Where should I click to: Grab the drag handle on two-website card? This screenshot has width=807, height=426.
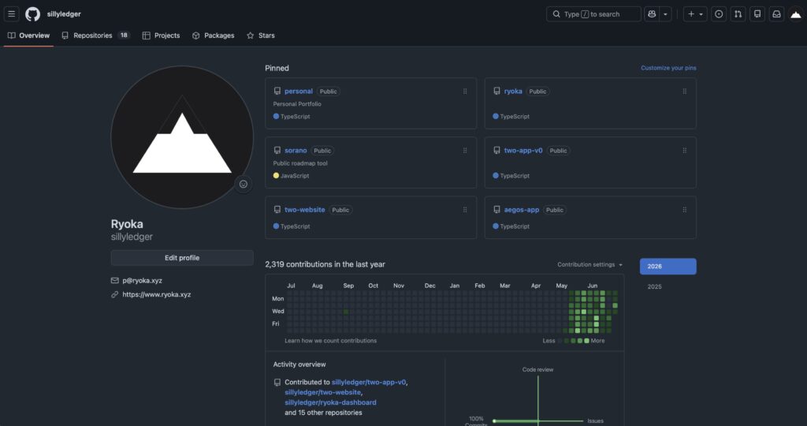(465, 210)
